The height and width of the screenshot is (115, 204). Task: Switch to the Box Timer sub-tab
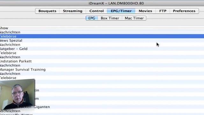pyautogui.click(x=110, y=18)
